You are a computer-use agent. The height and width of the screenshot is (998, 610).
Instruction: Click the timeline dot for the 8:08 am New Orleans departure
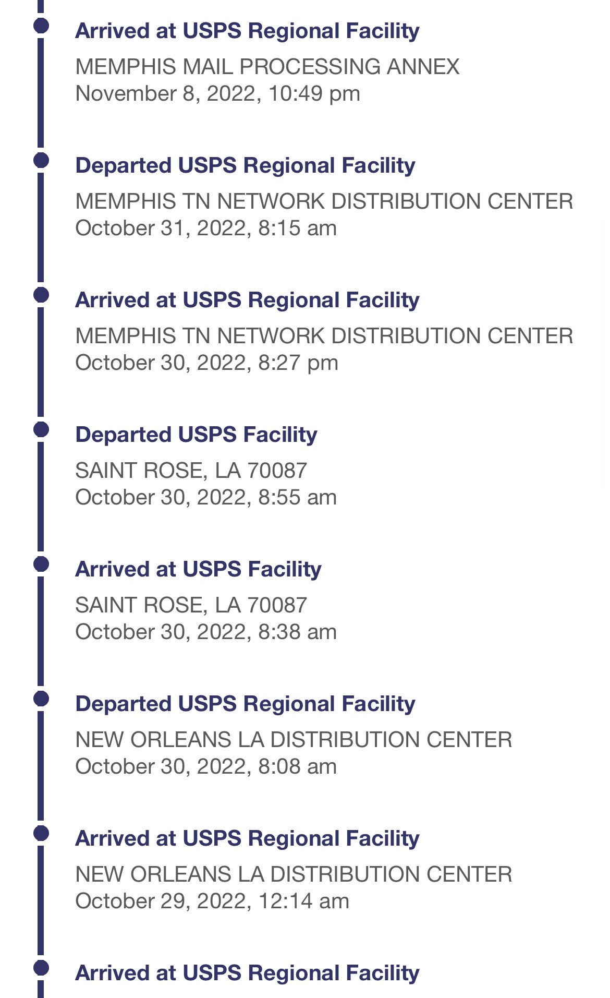[41, 699]
